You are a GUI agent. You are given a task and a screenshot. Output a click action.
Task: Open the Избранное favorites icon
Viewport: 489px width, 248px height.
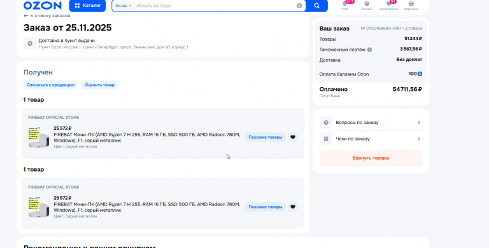click(388, 6)
